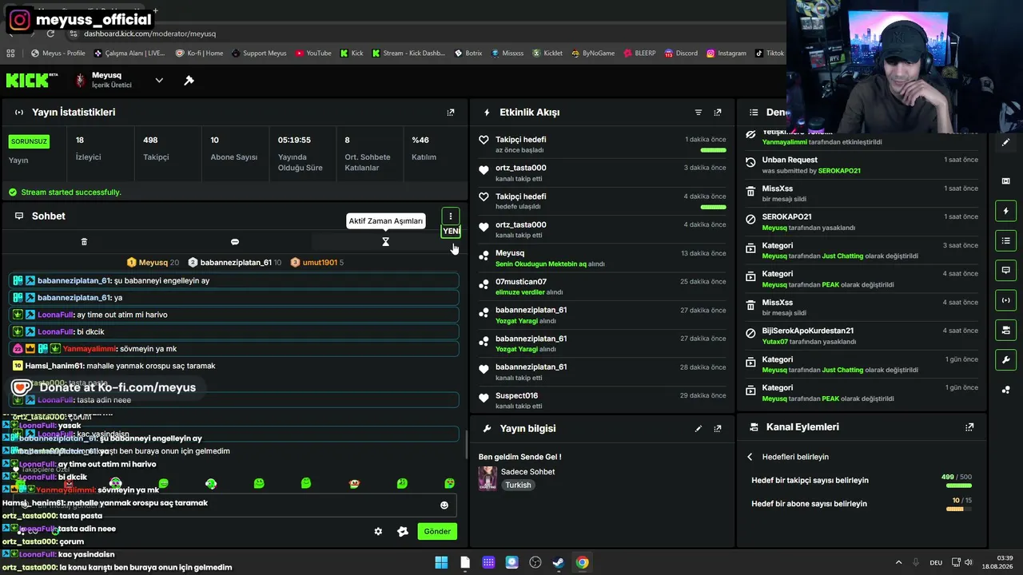The height and width of the screenshot is (575, 1023).
Task: Toggle the stream info camera panel button
Action: pyautogui.click(x=1005, y=330)
